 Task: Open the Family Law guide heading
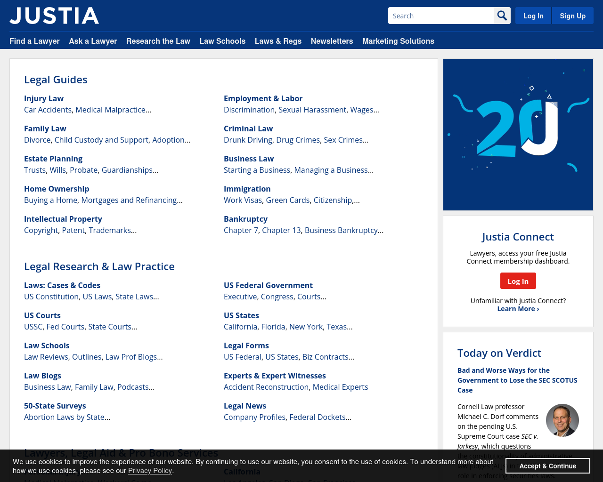tap(45, 129)
